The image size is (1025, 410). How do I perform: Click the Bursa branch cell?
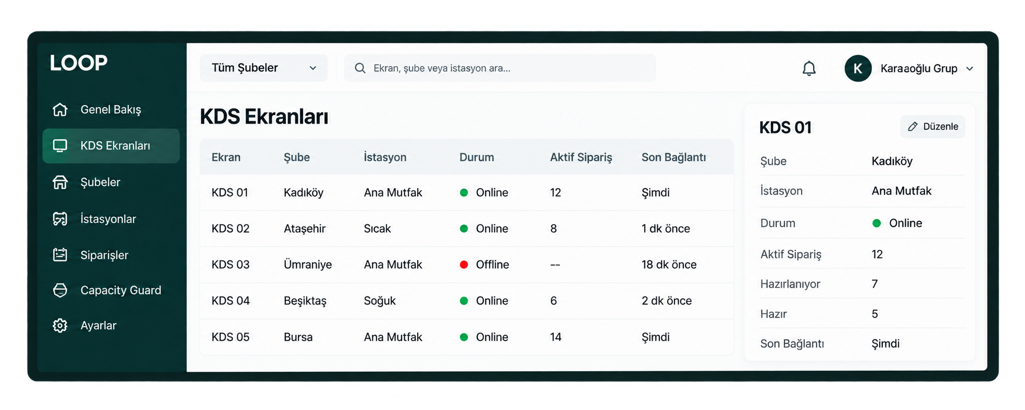(298, 337)
